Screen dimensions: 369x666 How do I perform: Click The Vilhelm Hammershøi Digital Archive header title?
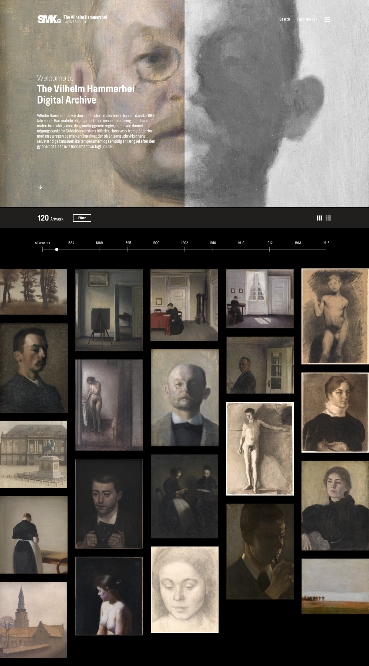(x=85, y=19)
